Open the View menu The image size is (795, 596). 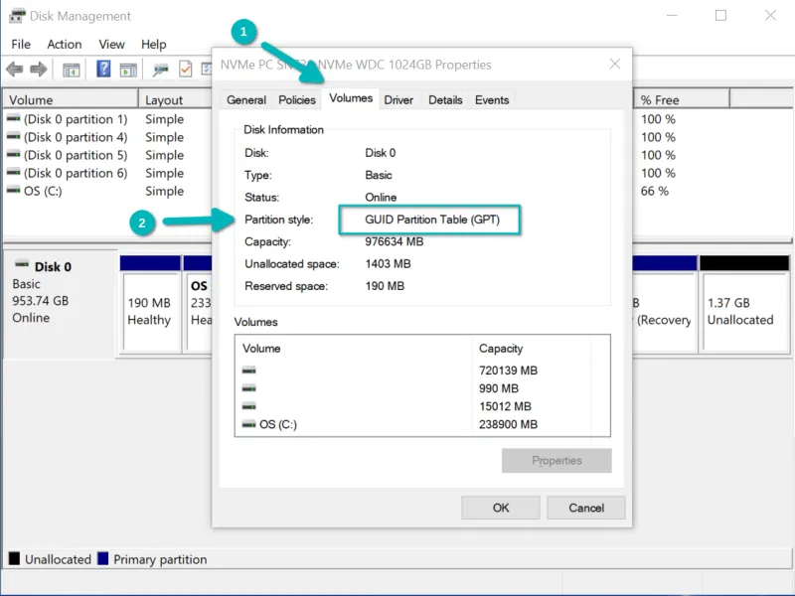click(x=111, y=44)
